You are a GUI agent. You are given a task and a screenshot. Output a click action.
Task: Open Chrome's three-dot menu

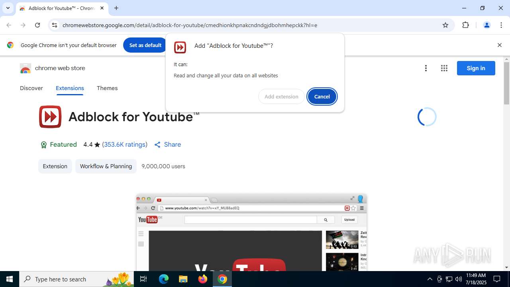tap(501, 25)
